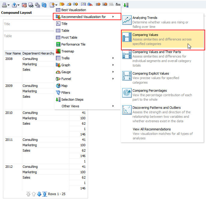Open the Print icon's dropdown arrow

tap(8, 5)
